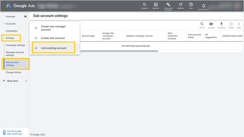Select Sub-account settings in sidebar
The image size is (244, 137).
click(16, 64)
